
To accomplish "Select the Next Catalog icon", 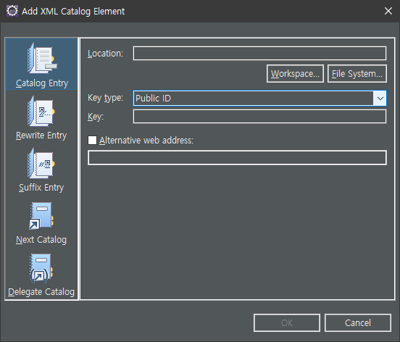I will [x=41, y=216].
